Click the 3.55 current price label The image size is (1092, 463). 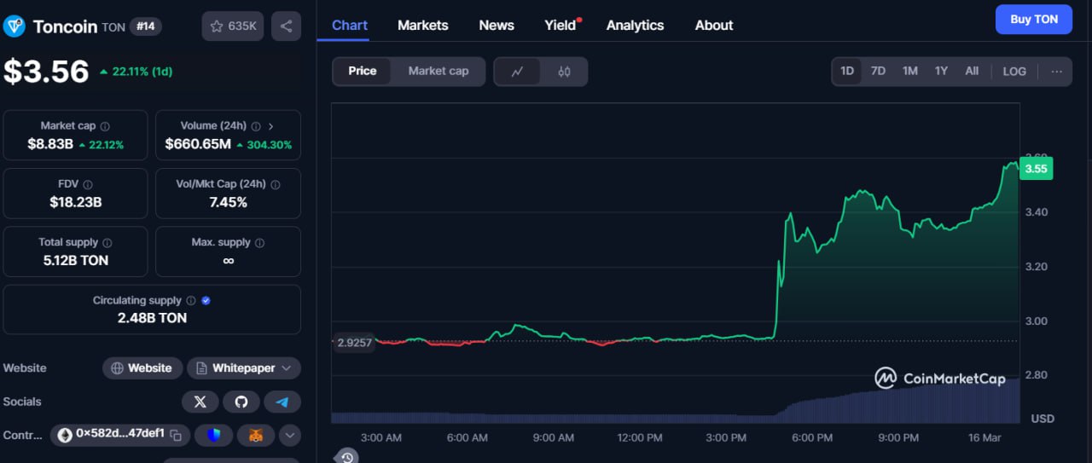pos(1036,169)
